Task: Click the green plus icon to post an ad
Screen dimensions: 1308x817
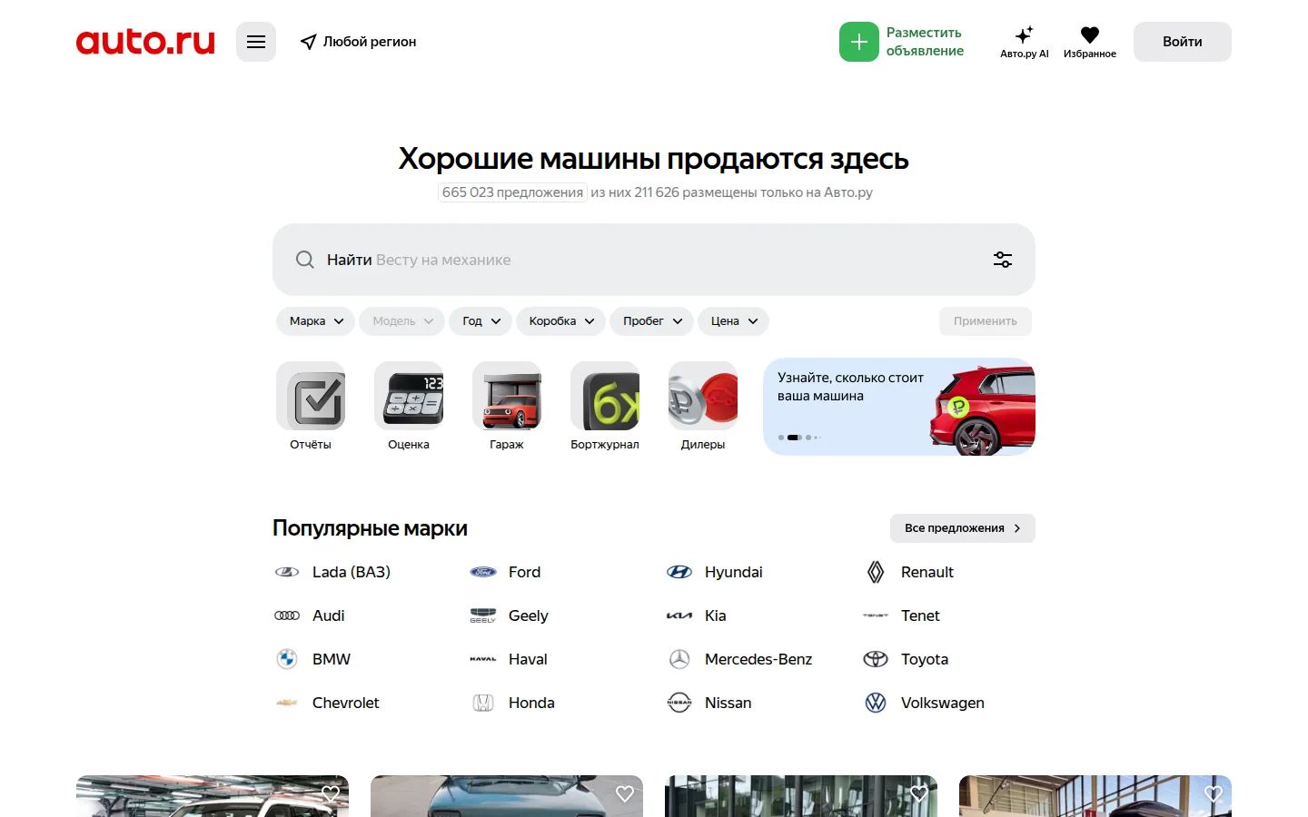Action: click(859, 42)
